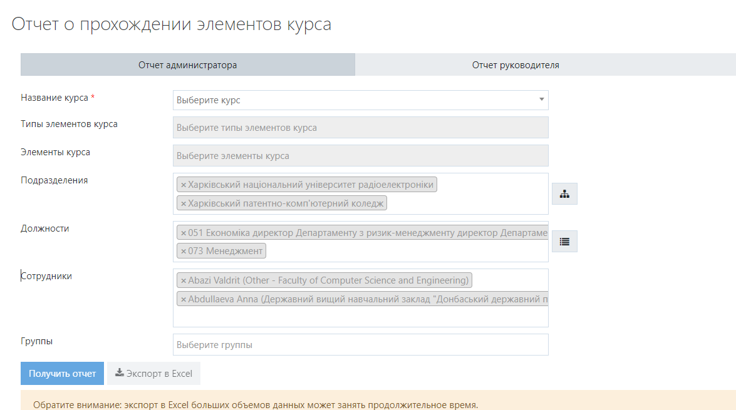Click the Группы label
This screenshot has width=736, height=410.
pyautogui.click(x=36, y=341)
